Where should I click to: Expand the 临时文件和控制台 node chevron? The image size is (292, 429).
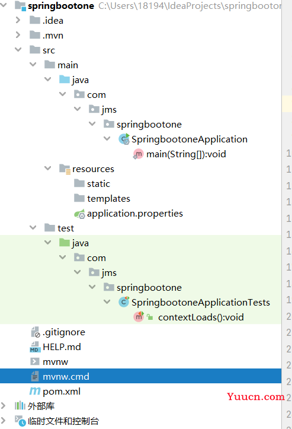coord(4,420)
